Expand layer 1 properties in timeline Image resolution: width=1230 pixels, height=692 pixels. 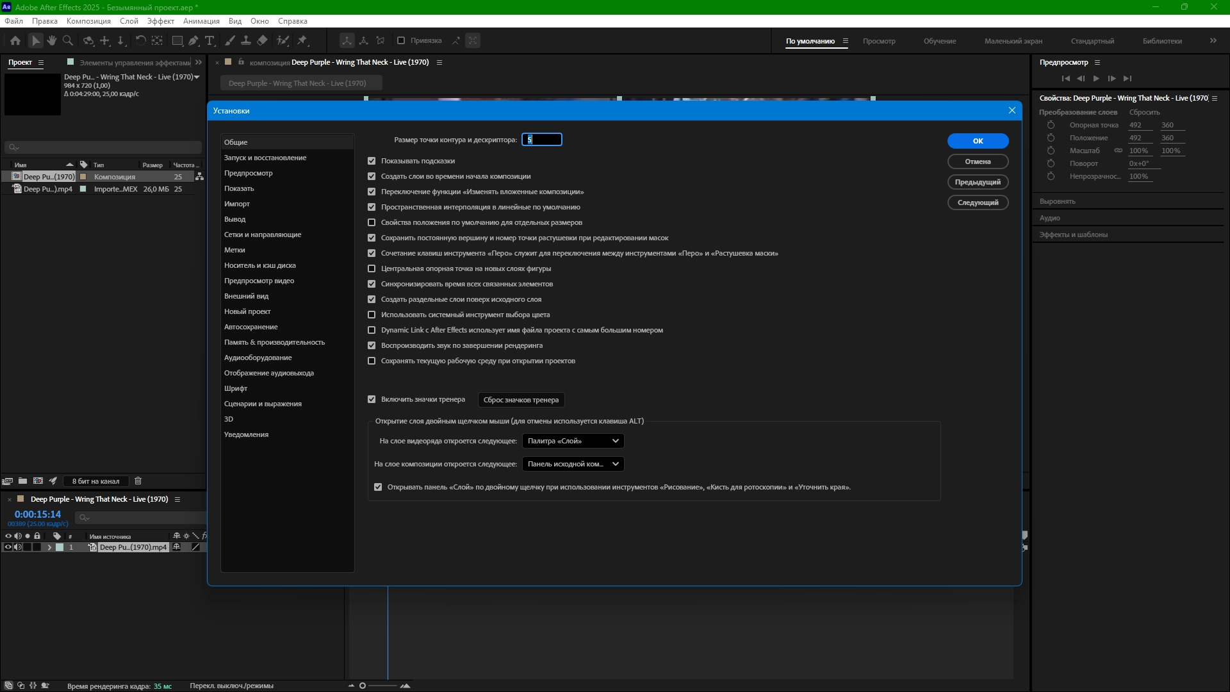[49, 547]
